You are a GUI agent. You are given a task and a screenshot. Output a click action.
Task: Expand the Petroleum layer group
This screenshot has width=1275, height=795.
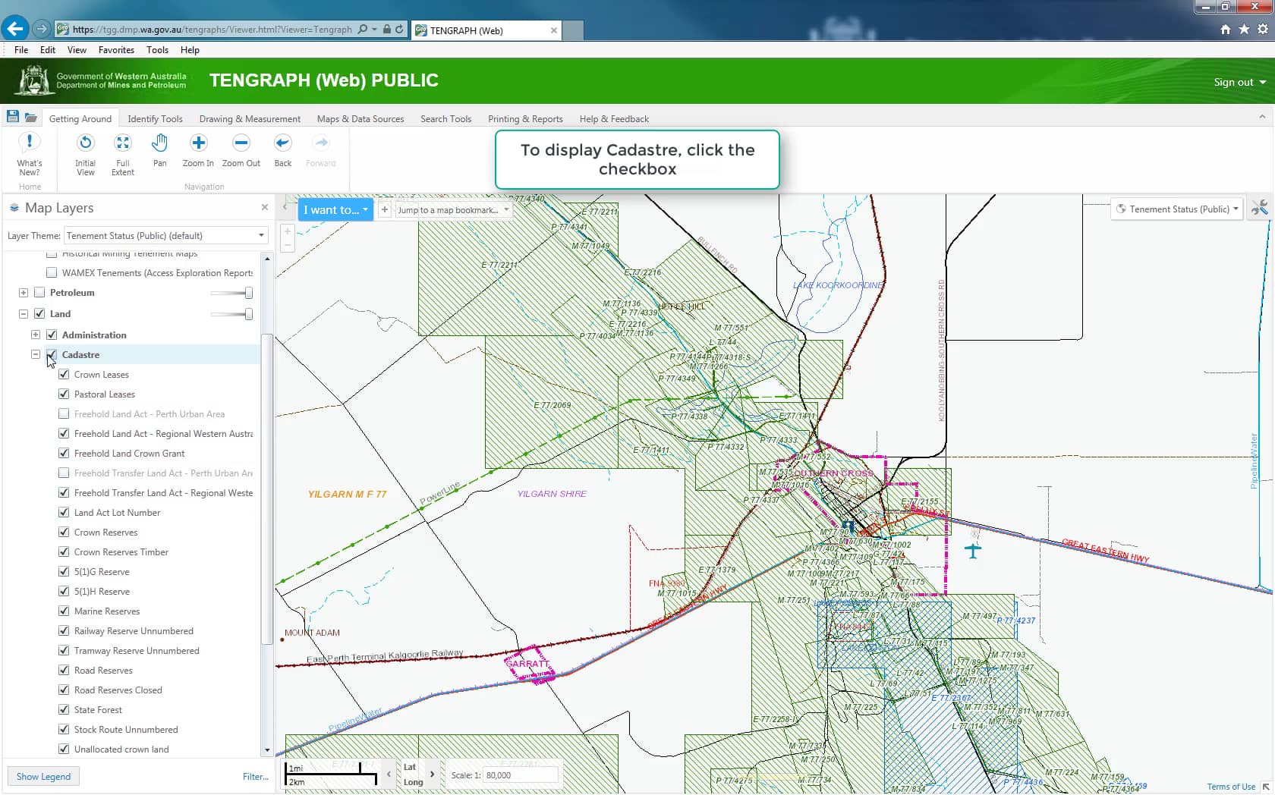pyautogui.click(x=23, y=292)
